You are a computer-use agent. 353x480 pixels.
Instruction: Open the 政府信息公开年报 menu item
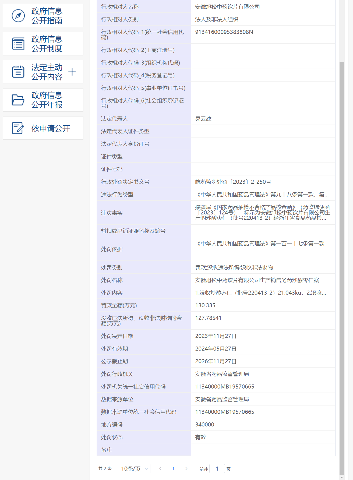(x=43, y=100)
